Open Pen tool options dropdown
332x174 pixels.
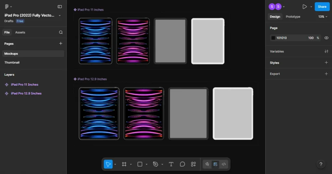162,164
